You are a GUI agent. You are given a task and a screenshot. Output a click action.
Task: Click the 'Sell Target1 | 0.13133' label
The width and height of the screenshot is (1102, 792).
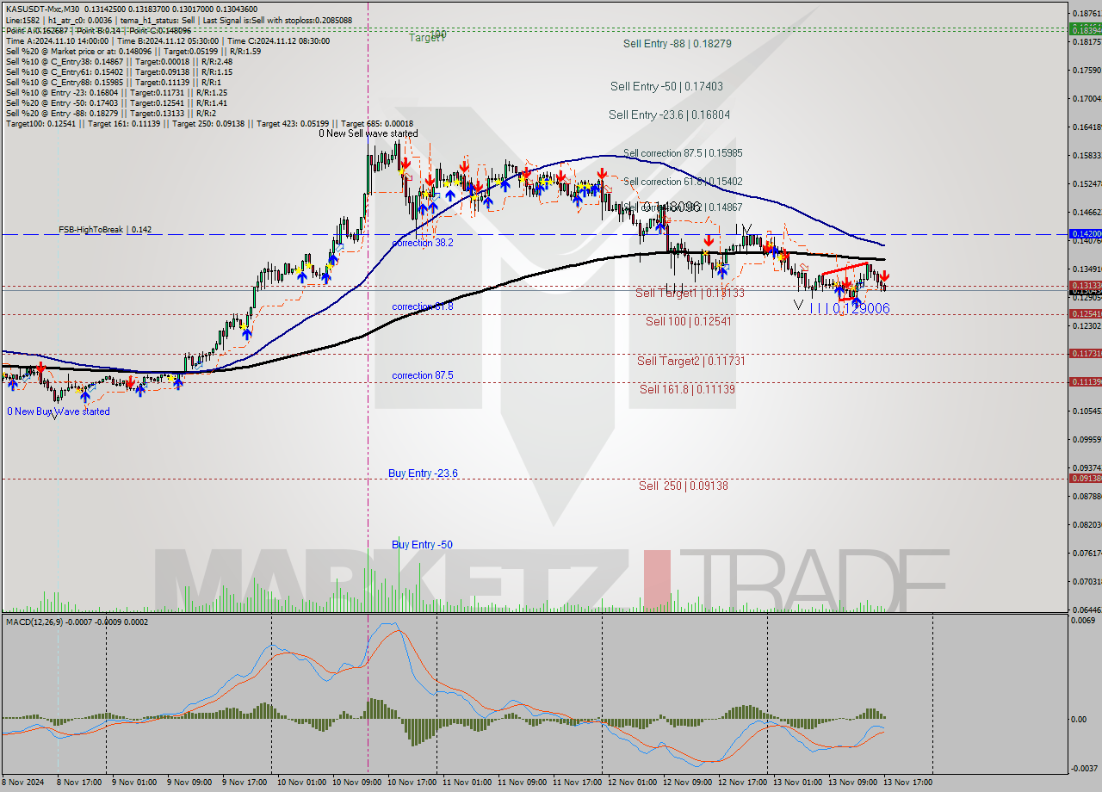pyautogui.click(x=690, y=293)
